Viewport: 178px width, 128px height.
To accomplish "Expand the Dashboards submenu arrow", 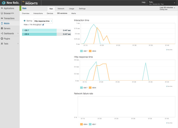I will coord(18,34).
